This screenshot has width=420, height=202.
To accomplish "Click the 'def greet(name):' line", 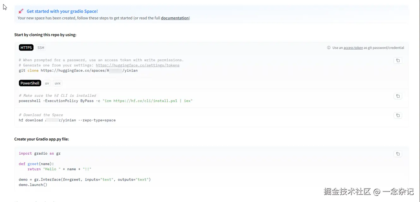I will [36, 164].
